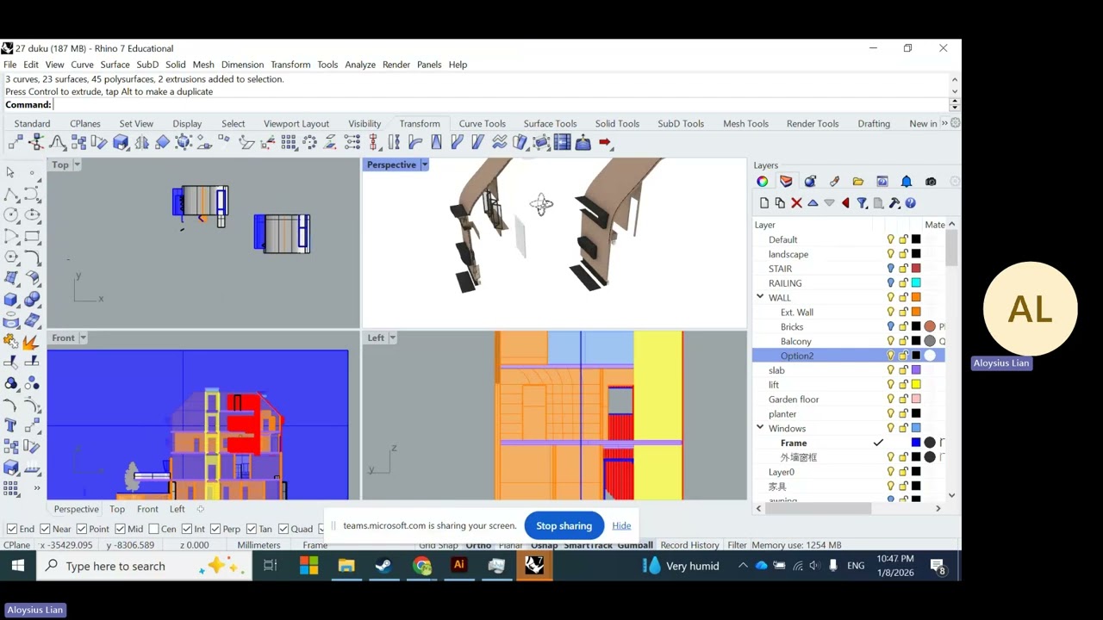Click the Mirror tool icon

pyautogui.click(x=141, y=143)
